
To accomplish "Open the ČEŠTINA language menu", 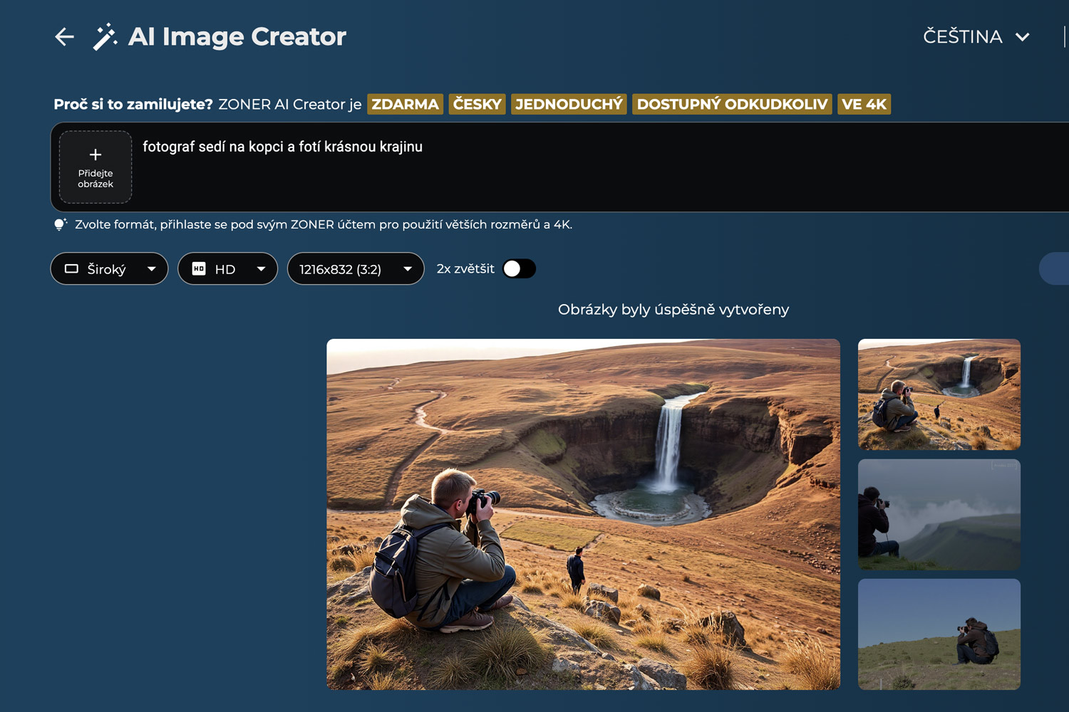I will point(976,37).
